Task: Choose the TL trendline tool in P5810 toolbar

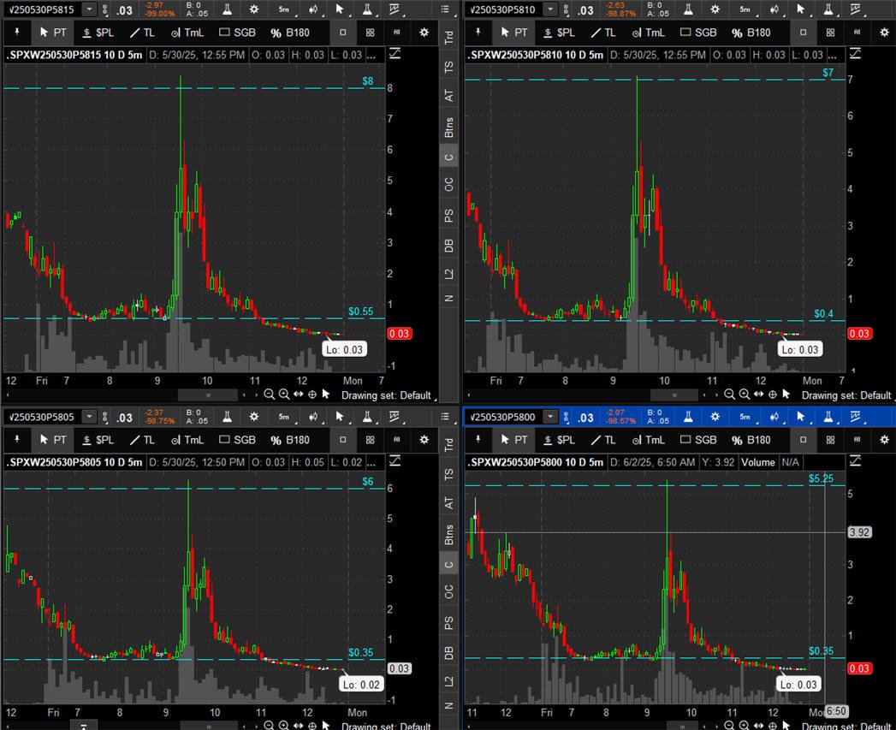Action: click(x=603, y=33)
